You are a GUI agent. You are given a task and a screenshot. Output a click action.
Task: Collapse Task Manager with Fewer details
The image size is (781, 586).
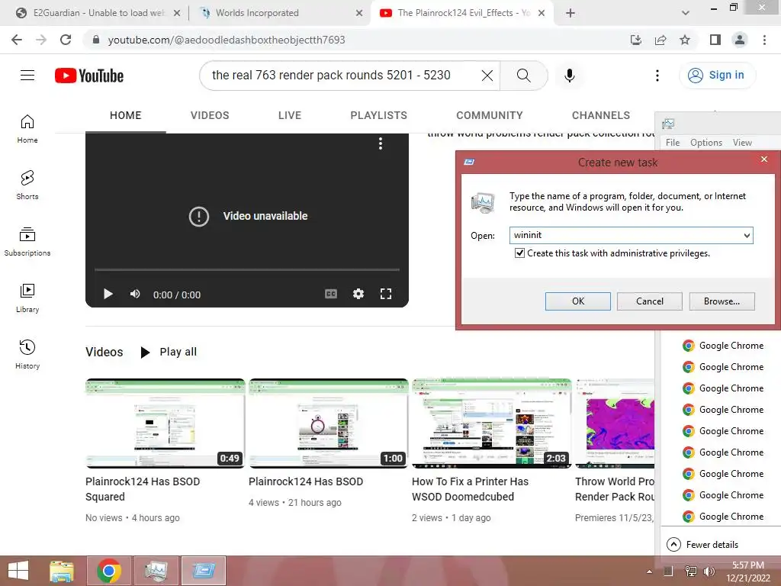tap(702, 544)
